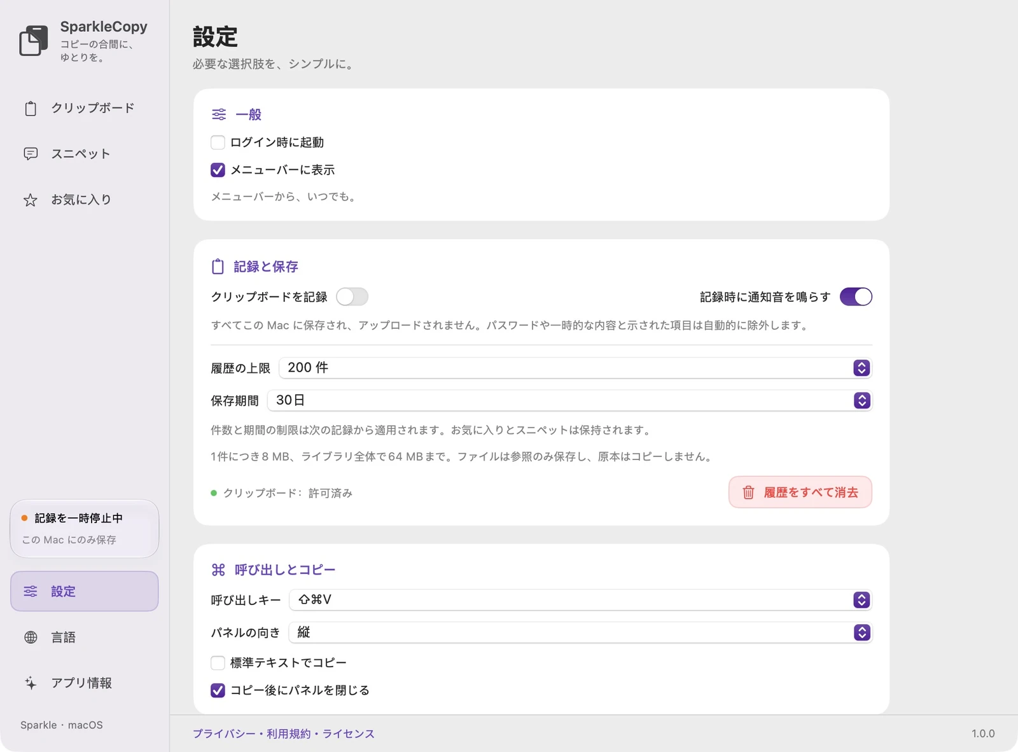
Task: Open the パネルの向き dropdown
Action: tap(580, 632)
